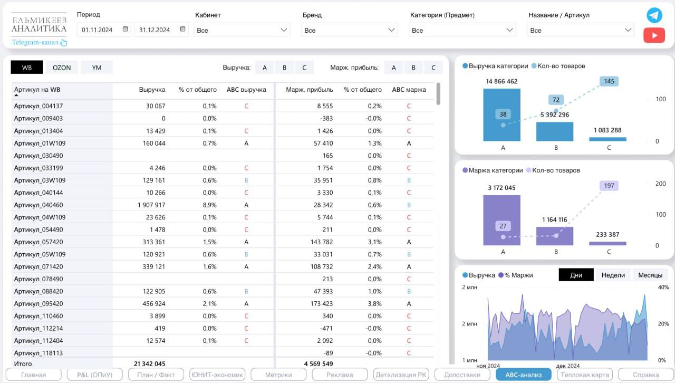Filter Марж. прибыль by class C
The width and height of the screenshot is (675, 383).
click(433, 68)
